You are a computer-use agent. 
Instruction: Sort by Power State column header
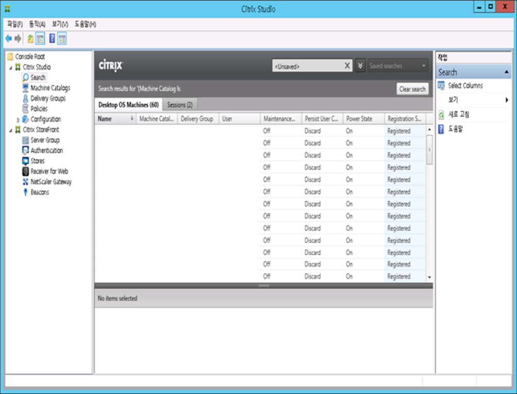click(x=364, y=118)
